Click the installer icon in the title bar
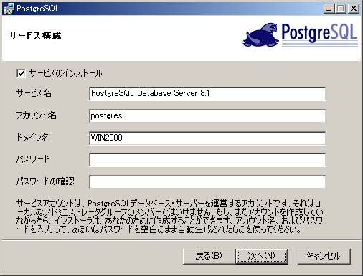The image size is (363, 276). pos(9,9)
